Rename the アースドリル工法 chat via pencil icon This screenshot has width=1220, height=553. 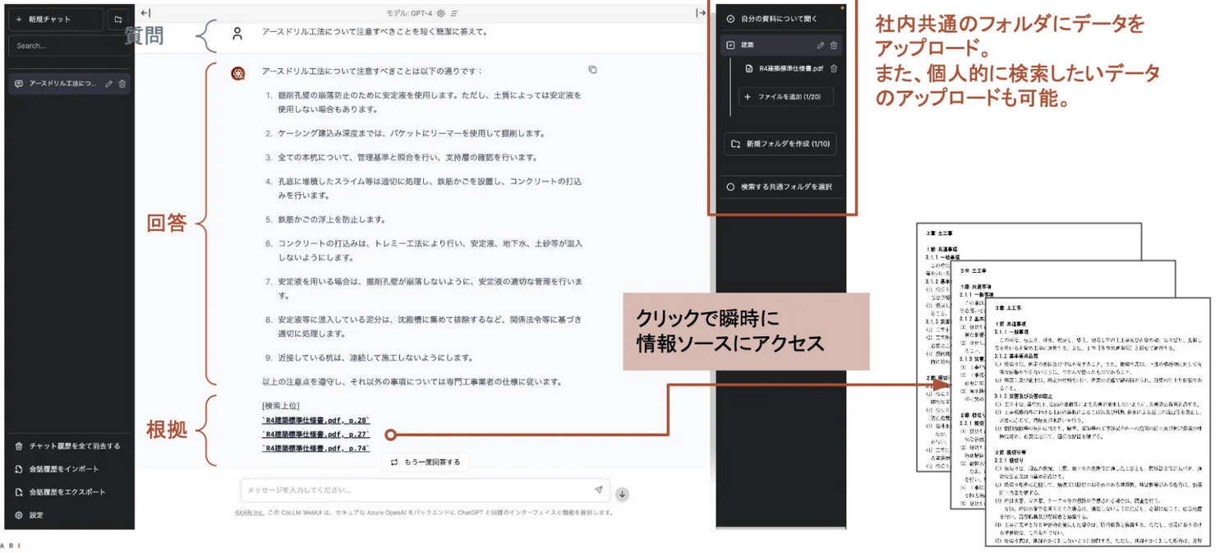[x=108, y=84]
